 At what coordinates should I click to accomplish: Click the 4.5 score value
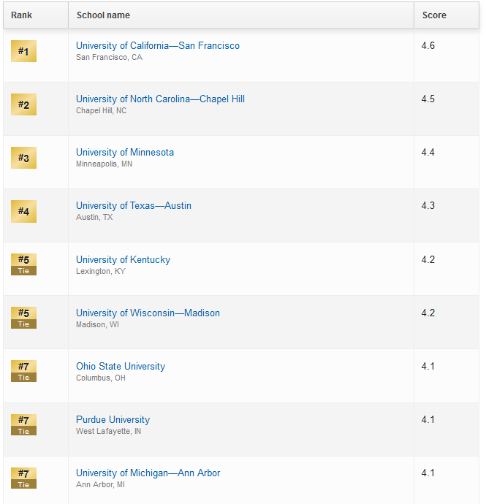pos(428,99)
